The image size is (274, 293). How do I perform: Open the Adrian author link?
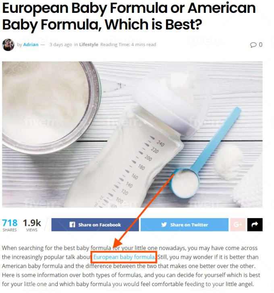31,45
